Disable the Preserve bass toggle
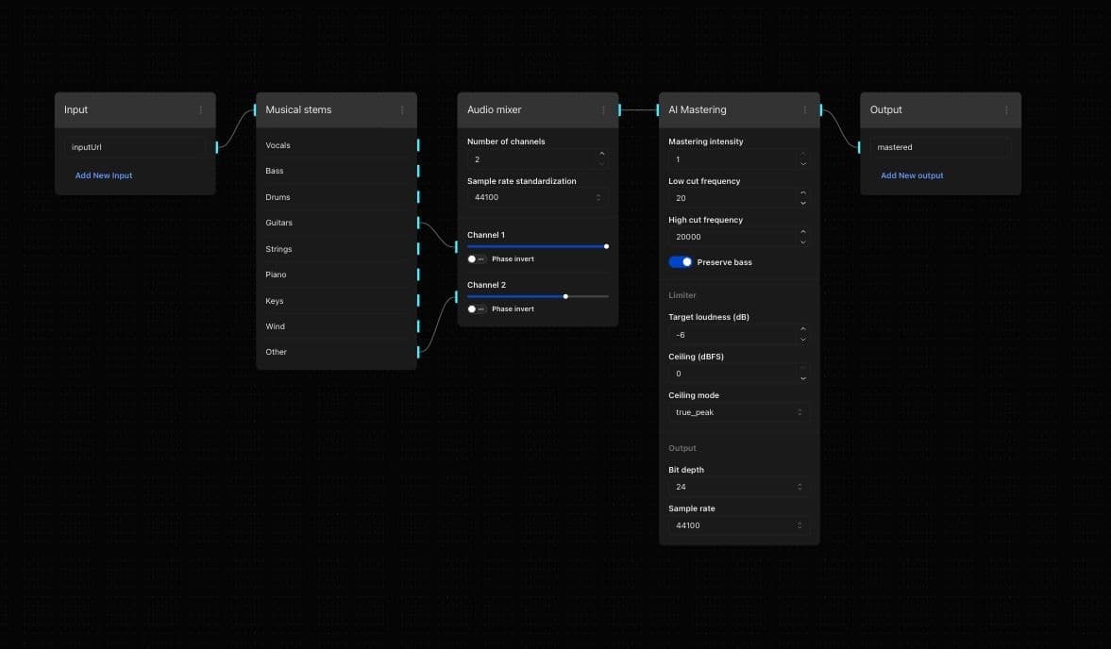 [681, 262]
